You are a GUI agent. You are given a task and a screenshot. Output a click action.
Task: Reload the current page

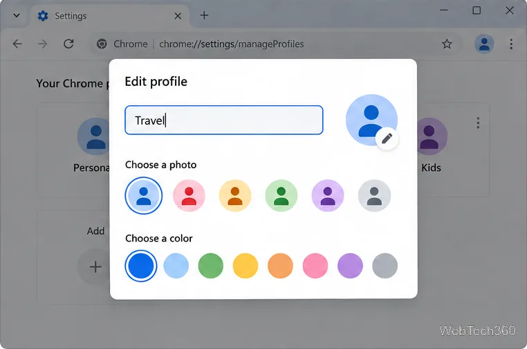point(68,44)
